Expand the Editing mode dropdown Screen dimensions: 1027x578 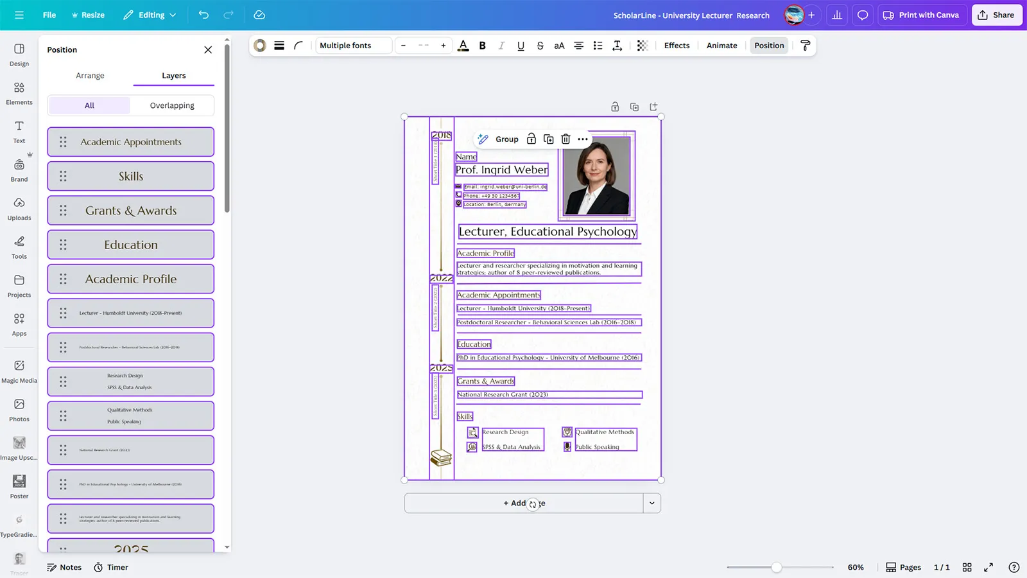pyautogui.click(x=150, y=15)
